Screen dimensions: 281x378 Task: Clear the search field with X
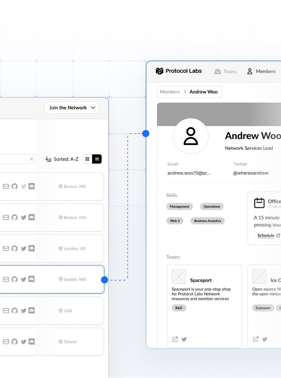click(x=32, y=159)
